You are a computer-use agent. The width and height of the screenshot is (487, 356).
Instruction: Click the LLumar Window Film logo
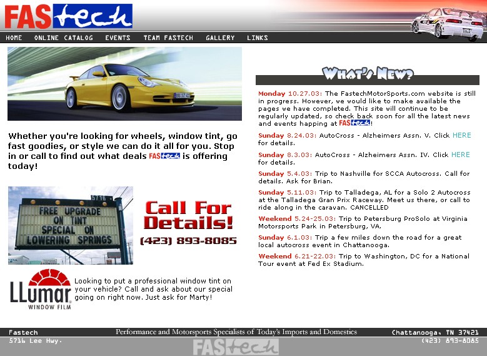click(x=41, y=290)
